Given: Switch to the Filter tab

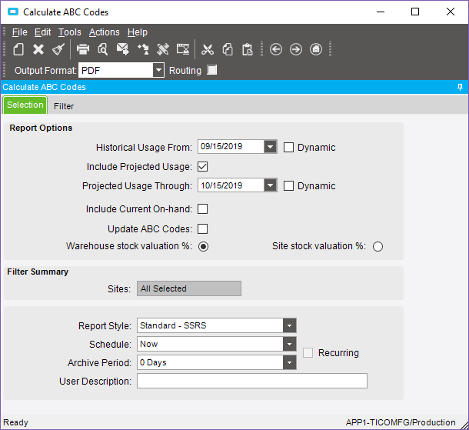Looking at the screenshot, I should [x=64, y=106].
